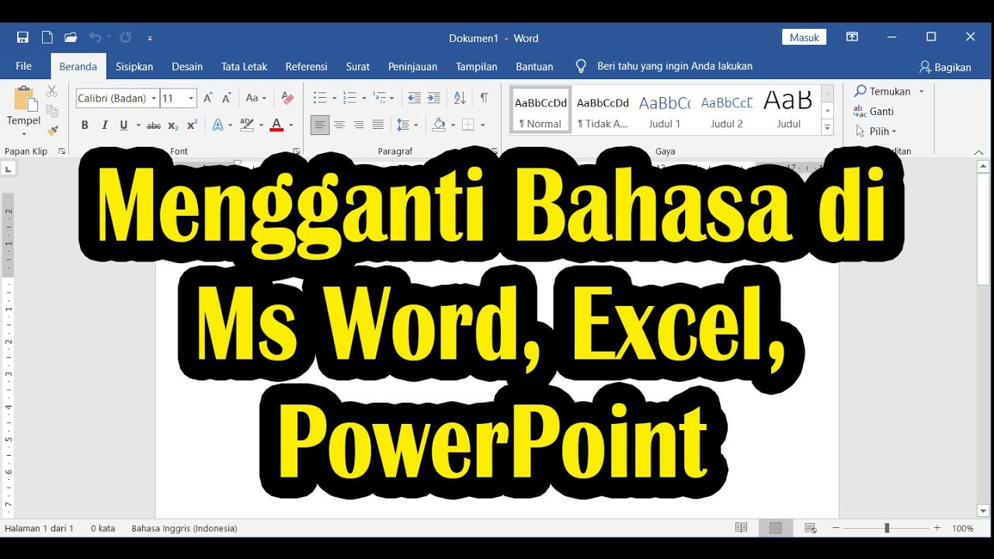994x559 pixels.
Task: Toggle subscript formatting
Action: 173,125
